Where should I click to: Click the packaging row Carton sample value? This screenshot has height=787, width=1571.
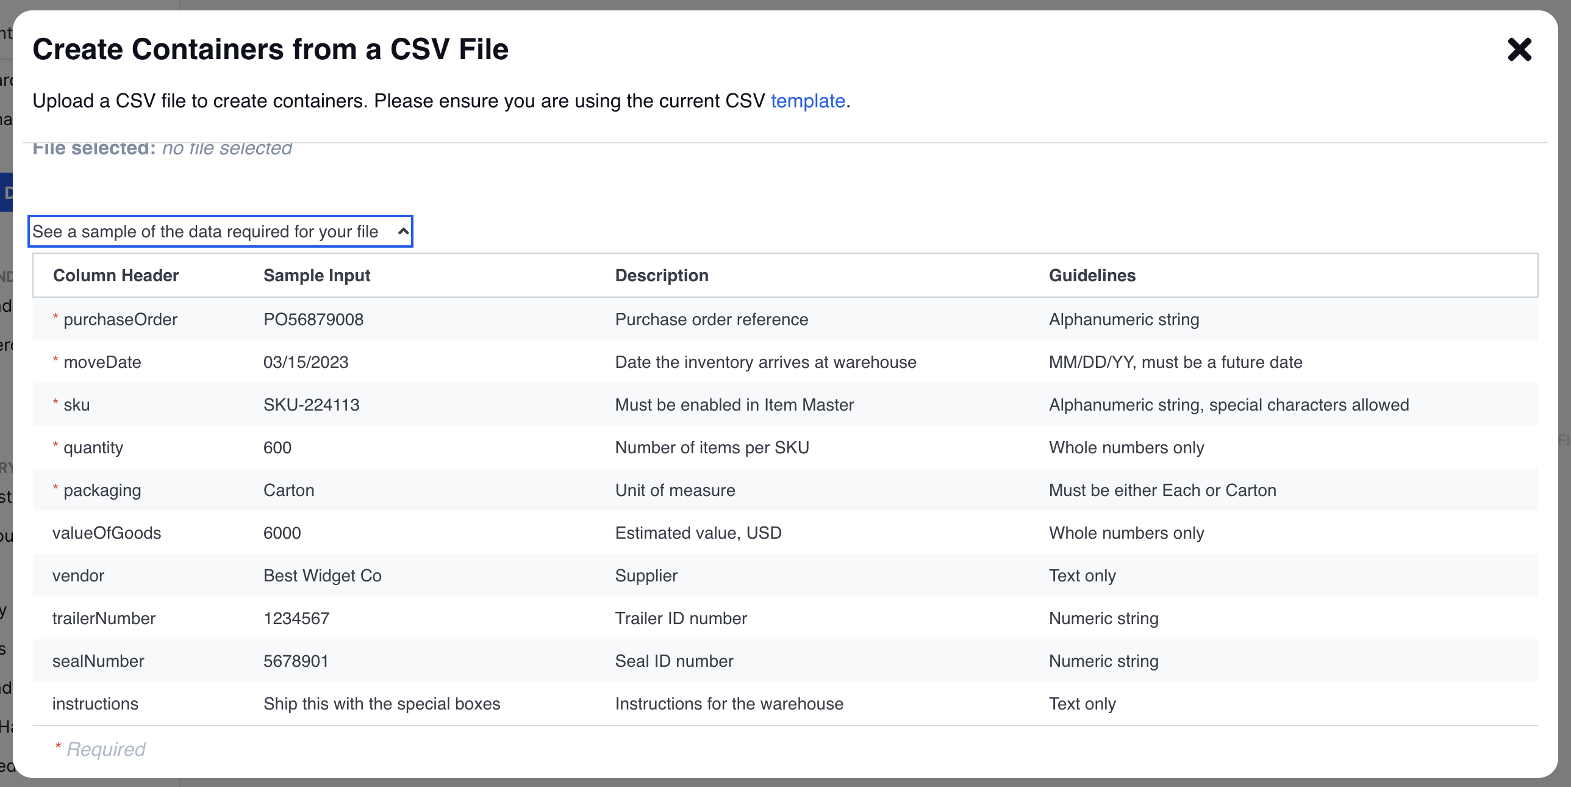pyautogui.click(x=288, y=491)
